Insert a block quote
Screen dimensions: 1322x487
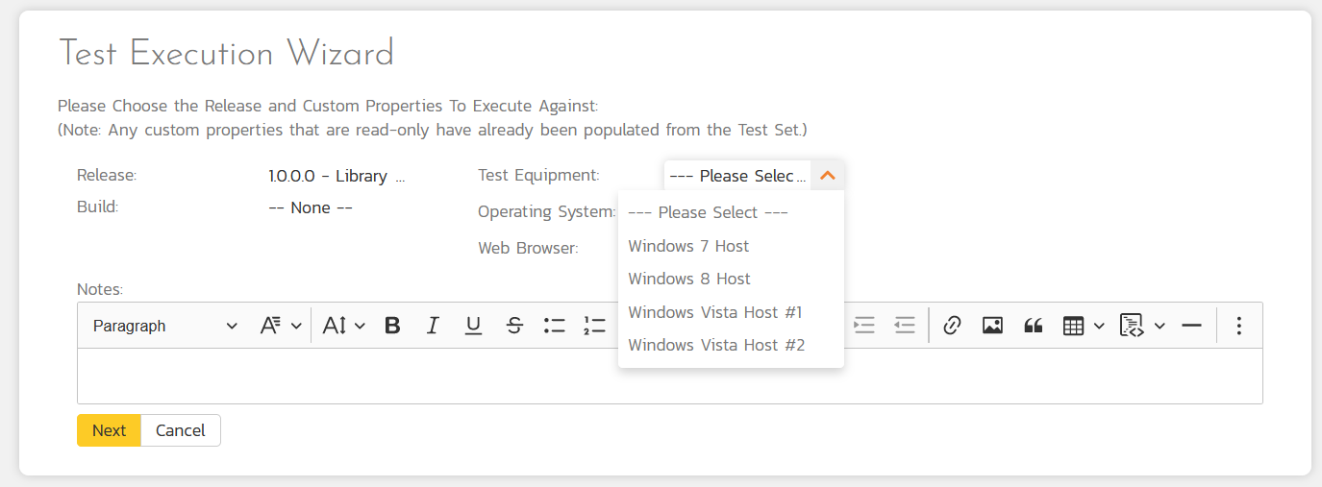[1034, 326]
